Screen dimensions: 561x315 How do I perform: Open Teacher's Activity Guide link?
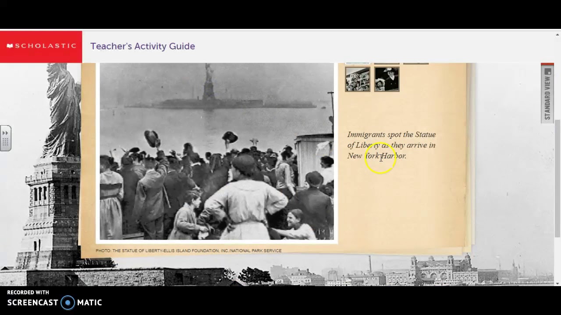pos(142,46)
